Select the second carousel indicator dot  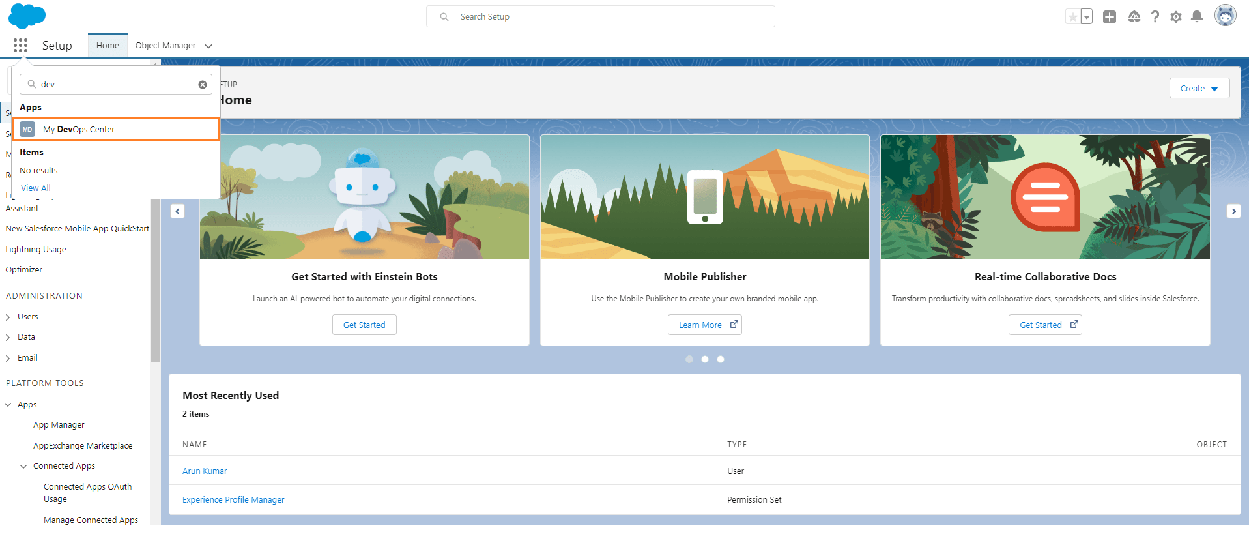coord(705,359)
